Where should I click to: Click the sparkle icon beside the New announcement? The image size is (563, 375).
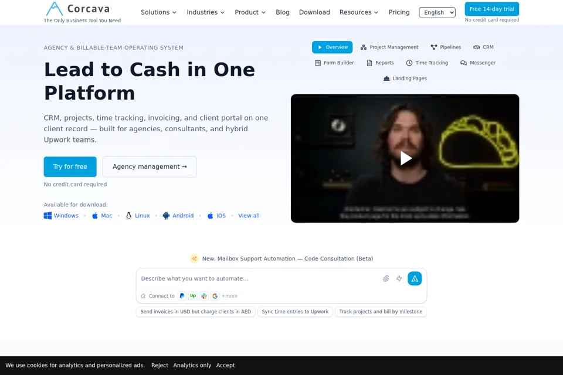click(194, 258)
